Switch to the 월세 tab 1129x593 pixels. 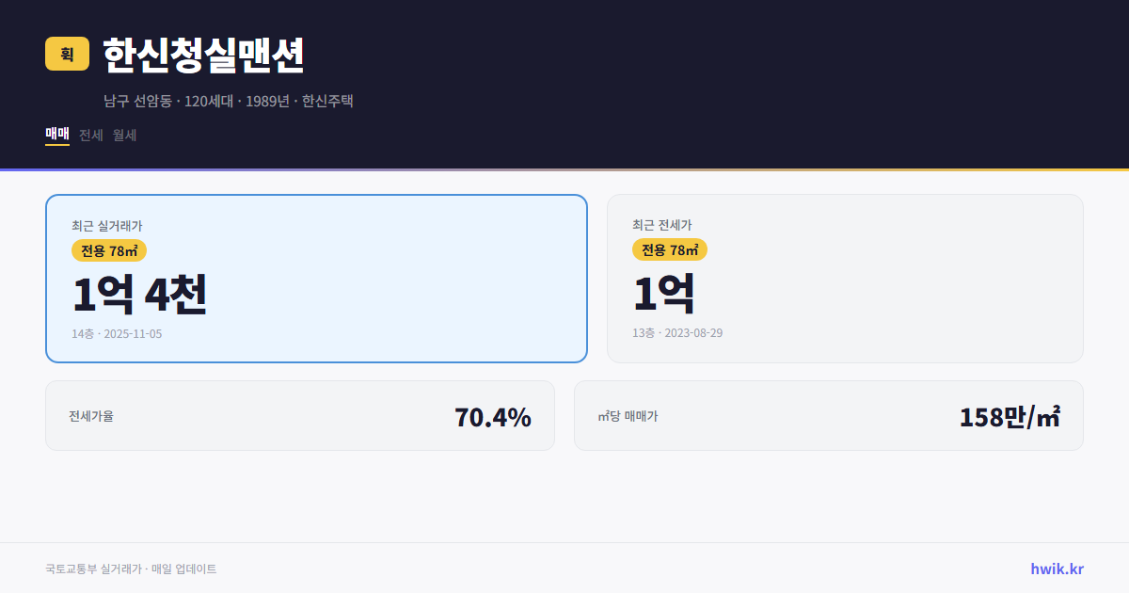[x=124, y=135]
